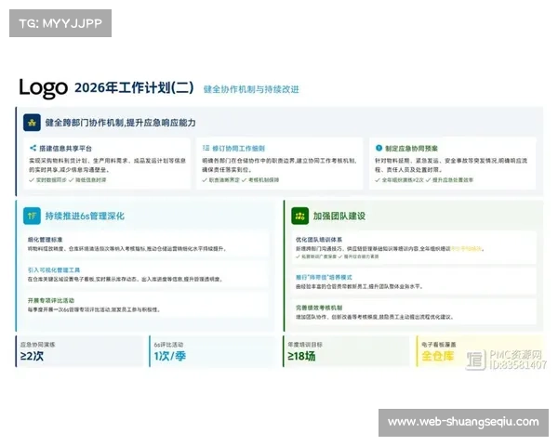Select the subtitle 健全协作机制与持续改进

[251, 89]
